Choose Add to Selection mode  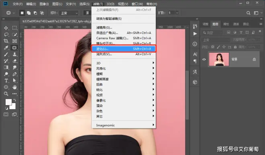pyautogui.click(x=29, y=13)
